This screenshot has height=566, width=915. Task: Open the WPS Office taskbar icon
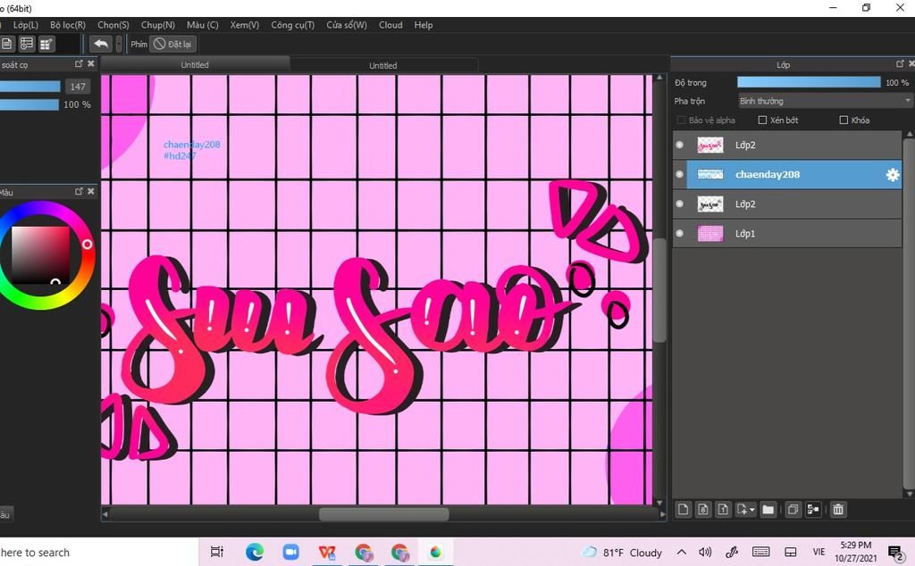click(x=327, y=552)
